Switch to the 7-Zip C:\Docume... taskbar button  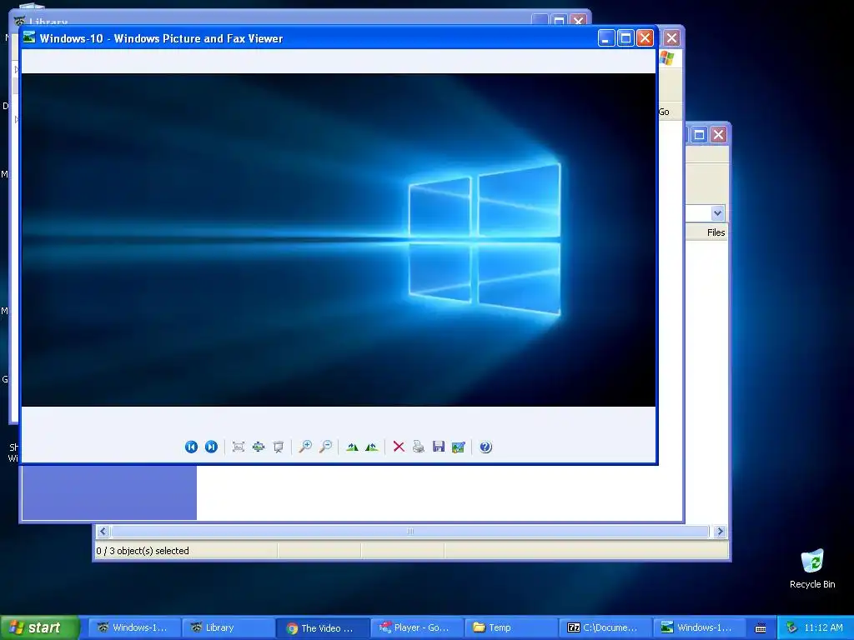coord(605,627)
